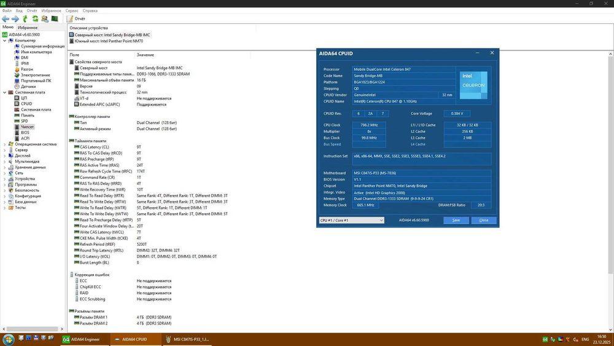The image size is (614, 346).
Task: Open the Файл menu
Action: [x=7, y=10]
